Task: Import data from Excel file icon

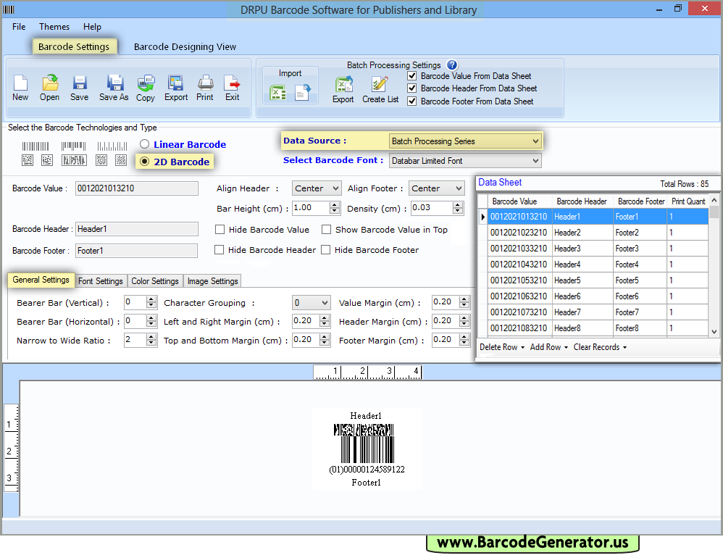Action: (x=277, y=93)
